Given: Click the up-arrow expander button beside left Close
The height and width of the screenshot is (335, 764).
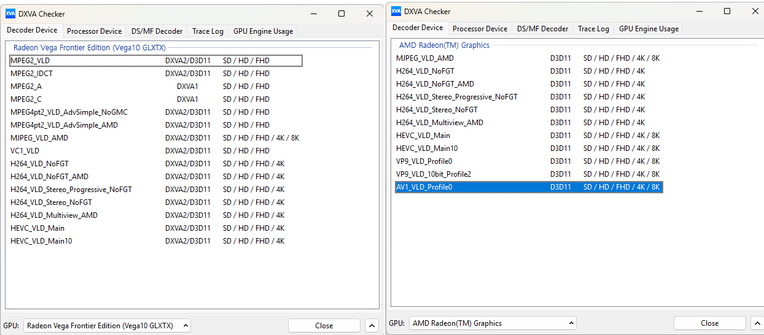Looking at the screenshot, I should point(372,326).
